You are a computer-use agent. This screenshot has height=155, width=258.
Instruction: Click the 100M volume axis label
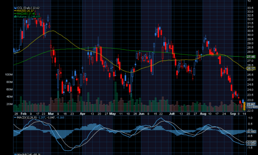pyautogui.click(x=9, y=75)
